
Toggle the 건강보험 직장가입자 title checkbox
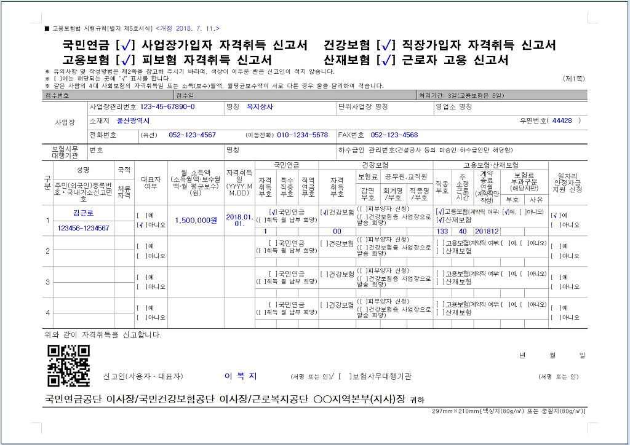click(386, 45)
